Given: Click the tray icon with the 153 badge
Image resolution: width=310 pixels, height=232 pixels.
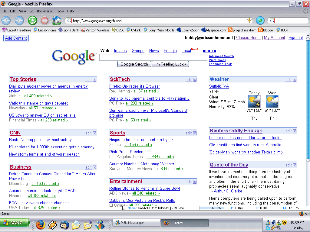Looking at the screenshot, I should 279,222.
